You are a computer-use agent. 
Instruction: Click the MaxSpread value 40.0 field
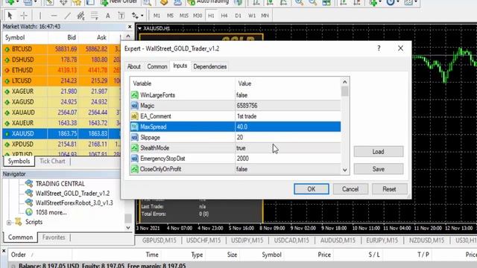pos(288,127)
